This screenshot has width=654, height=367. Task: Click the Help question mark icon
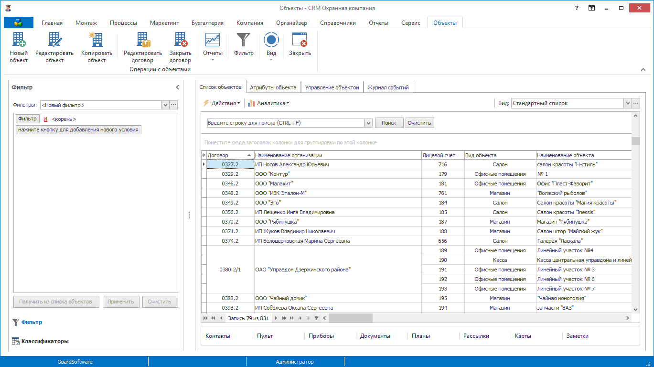578,8
